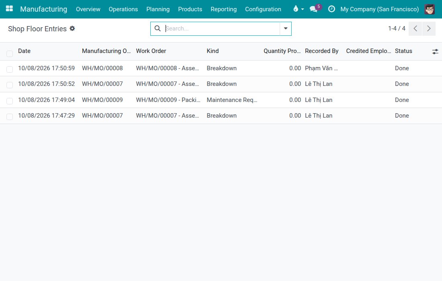Open the Reporting menu

pos(223,9)
